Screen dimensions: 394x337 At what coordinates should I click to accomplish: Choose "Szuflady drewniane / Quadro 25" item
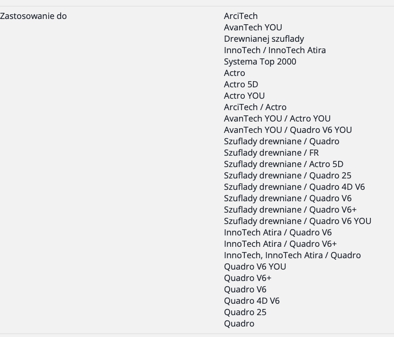click(287, 176)
